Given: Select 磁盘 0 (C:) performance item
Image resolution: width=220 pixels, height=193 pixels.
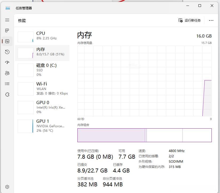Looking at the screenshot, I should (x=42, y=70).
